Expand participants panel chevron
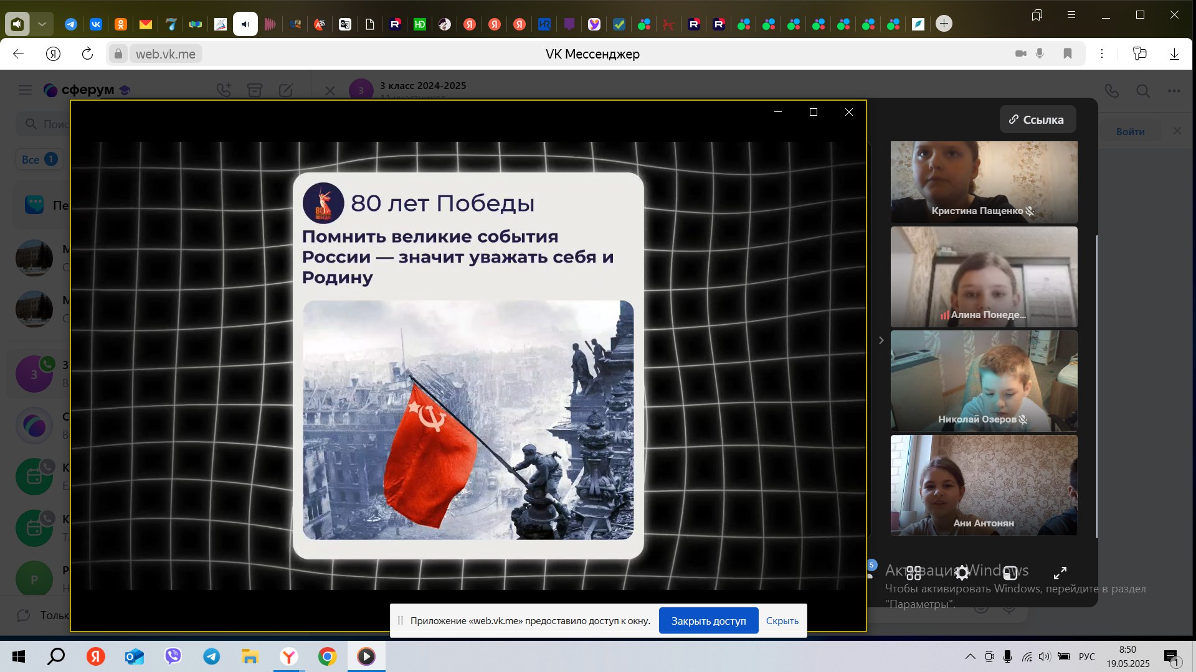The image size is (1196, 672). tap(881, 340)
